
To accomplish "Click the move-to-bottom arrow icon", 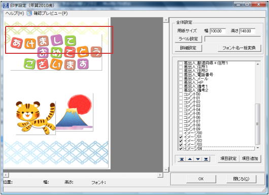I will [x=206, y=159].
